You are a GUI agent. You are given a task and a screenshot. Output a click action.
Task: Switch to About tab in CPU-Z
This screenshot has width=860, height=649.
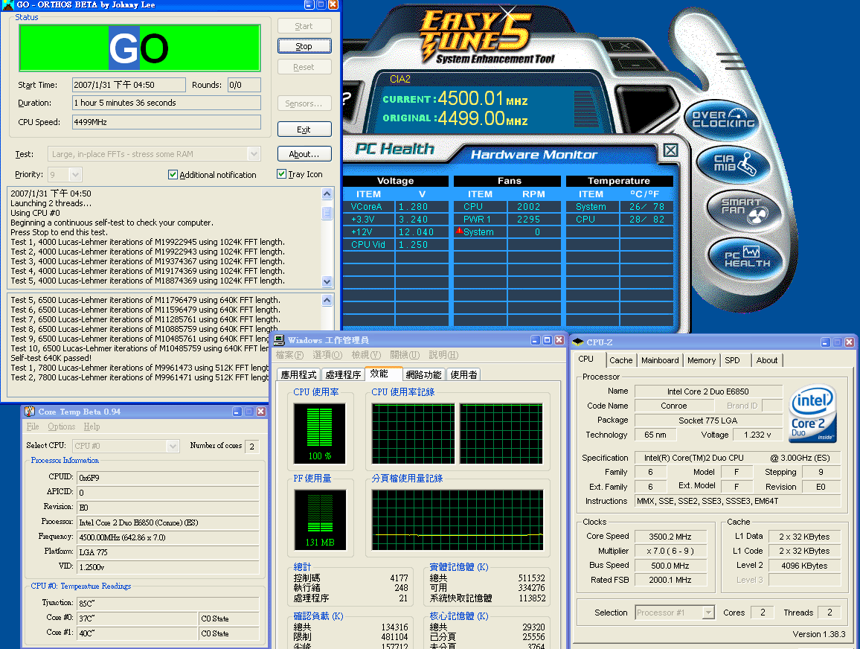pyautogui.click(x=767, y=360)
